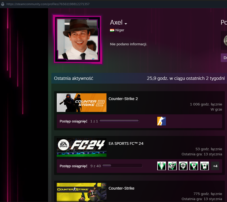The width and height of the screenshot is (227, 202).
Task: Click the FC 24 '9 z 40' progress bar
Action: coord(122,166)
